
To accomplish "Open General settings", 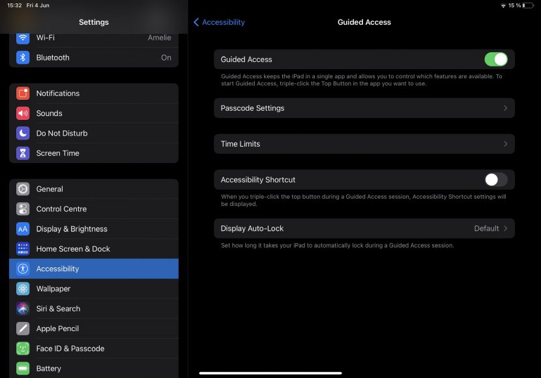I will pyautogui.click(x=94, y=189).
